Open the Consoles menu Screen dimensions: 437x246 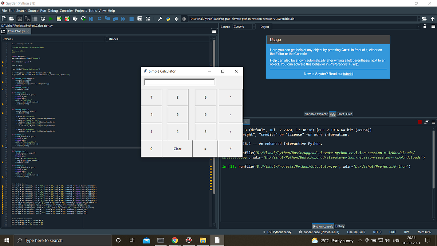click(66, 11)
